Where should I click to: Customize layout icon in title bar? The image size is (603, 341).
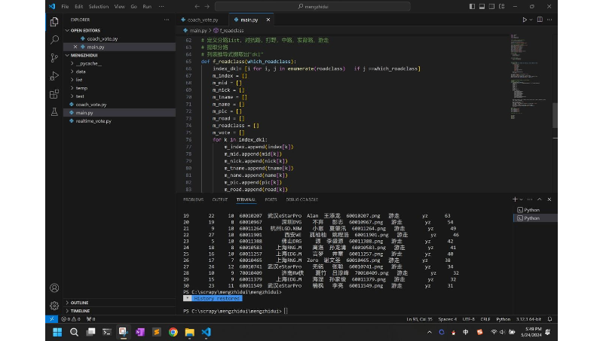[501, 7]
